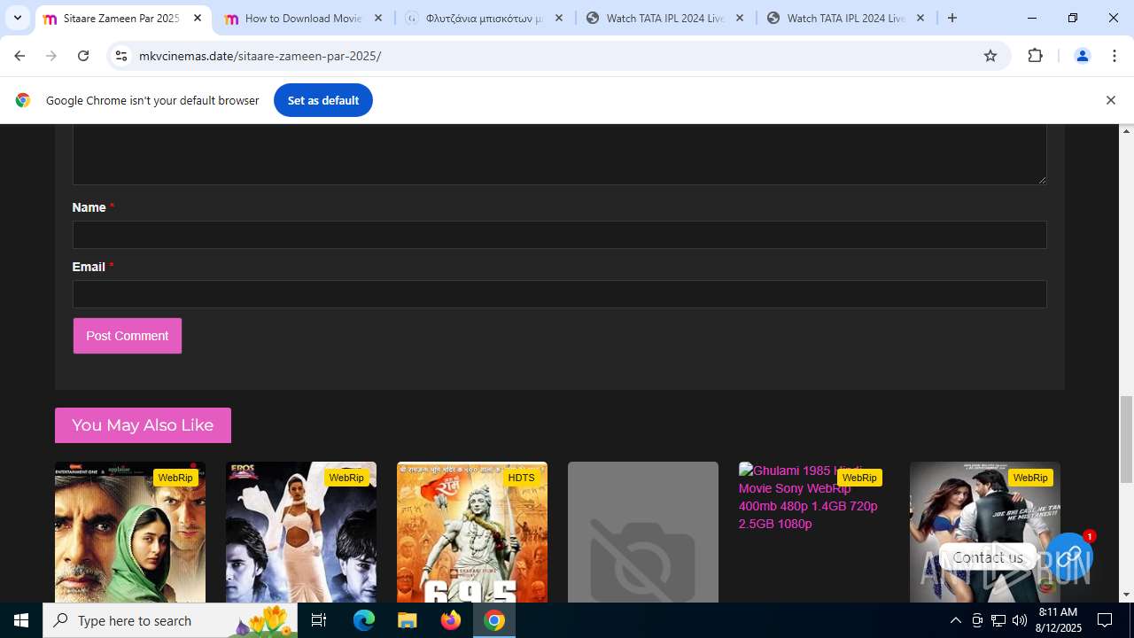Click the address bar URL

[x=260, y=56]
